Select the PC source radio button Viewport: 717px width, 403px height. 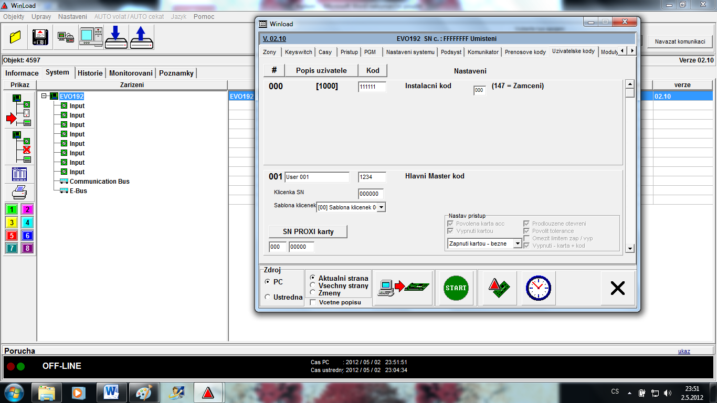(268, 282)
